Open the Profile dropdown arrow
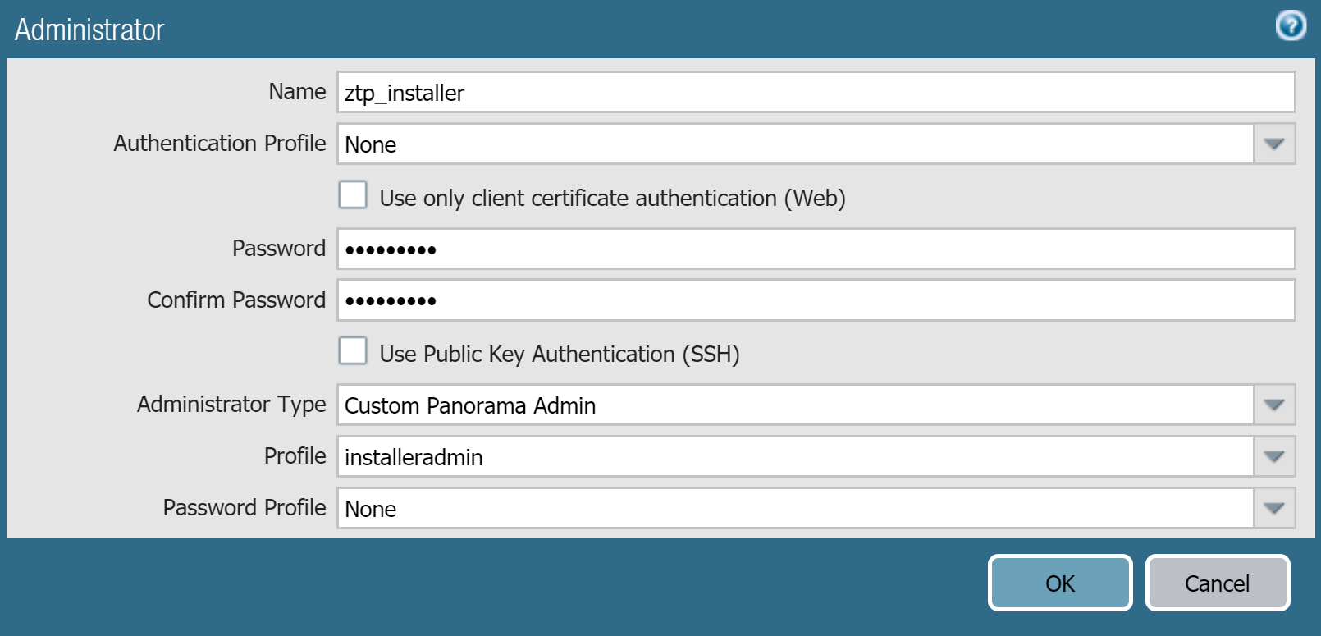 pos(1274,457)
